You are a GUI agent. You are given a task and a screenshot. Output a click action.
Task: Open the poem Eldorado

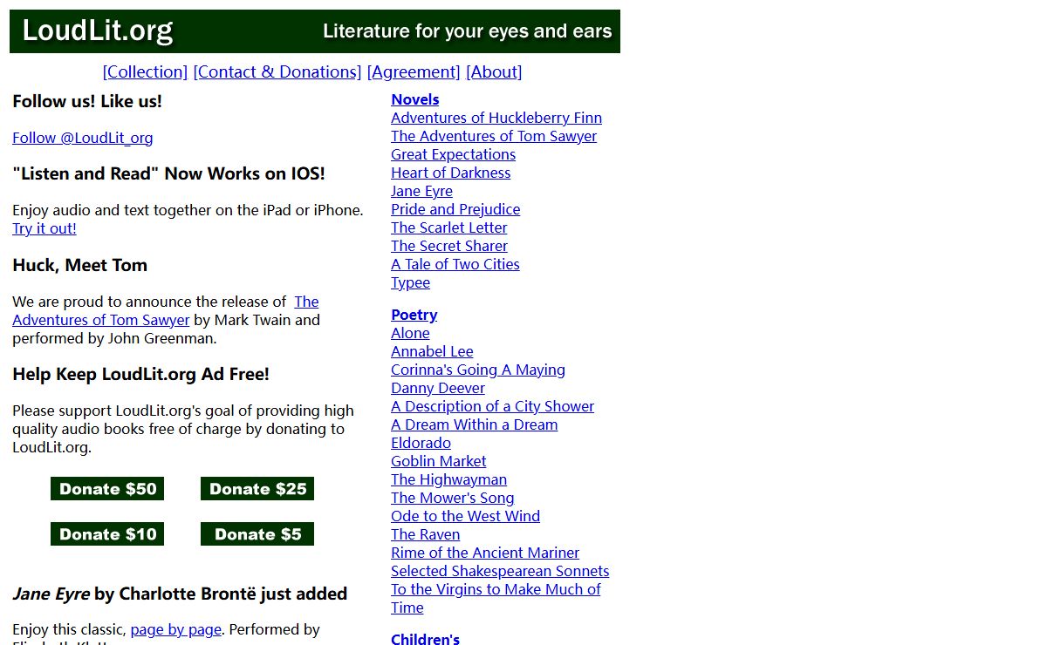tap(421, 443)
